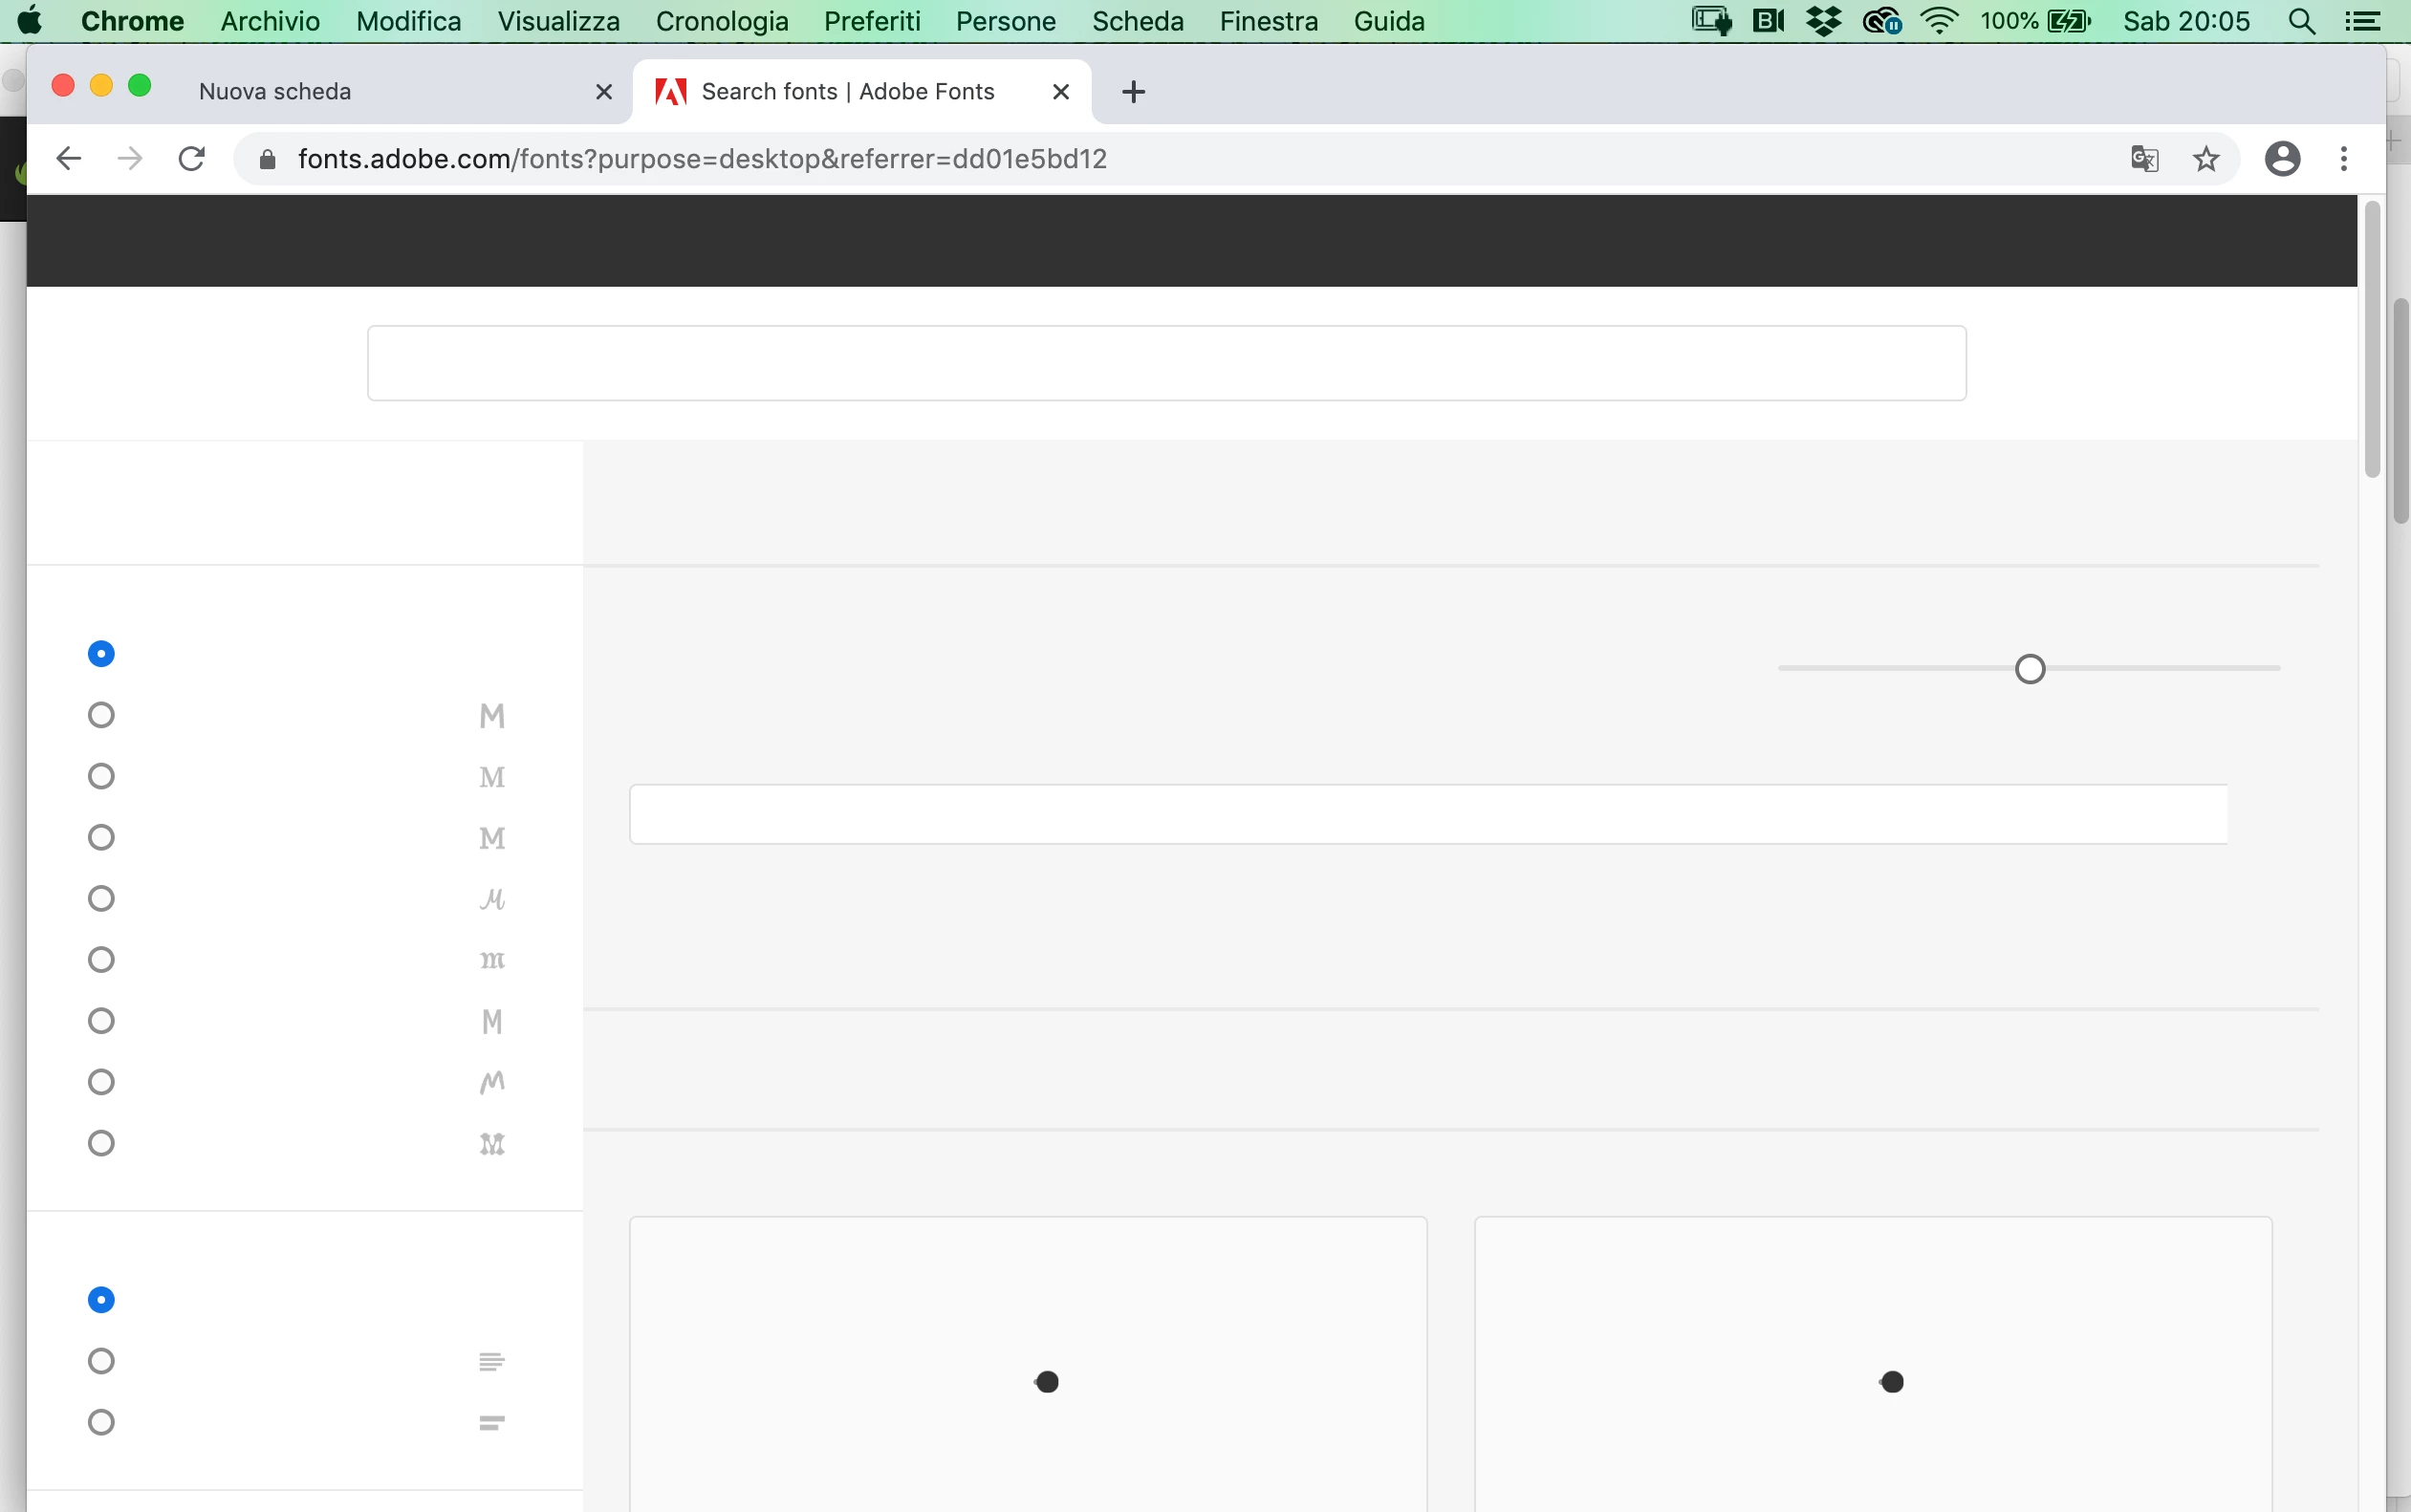The image size is (2411, 1512).
Task: Click the wide search field below header
Action: (x=1166, y=363)
